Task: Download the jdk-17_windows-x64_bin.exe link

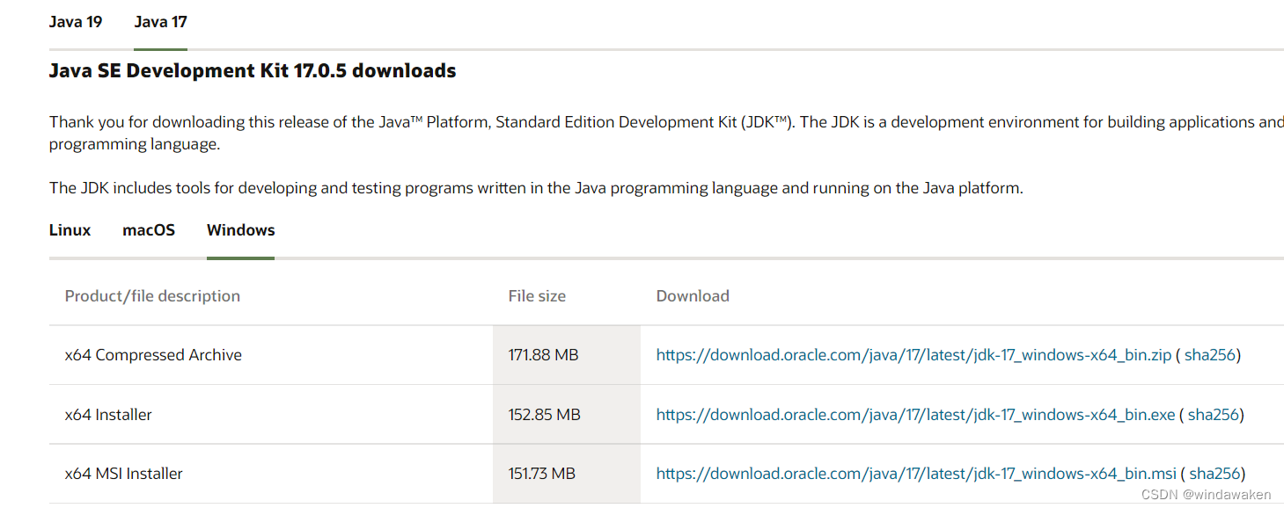Action: (916, 415)
